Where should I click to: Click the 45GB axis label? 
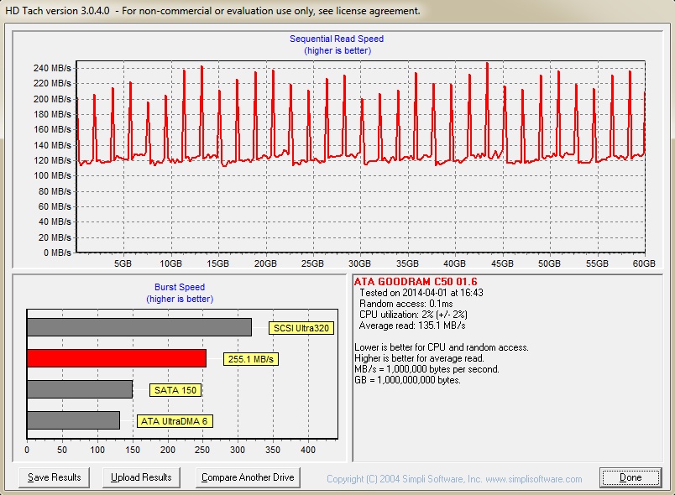point(502,263)
